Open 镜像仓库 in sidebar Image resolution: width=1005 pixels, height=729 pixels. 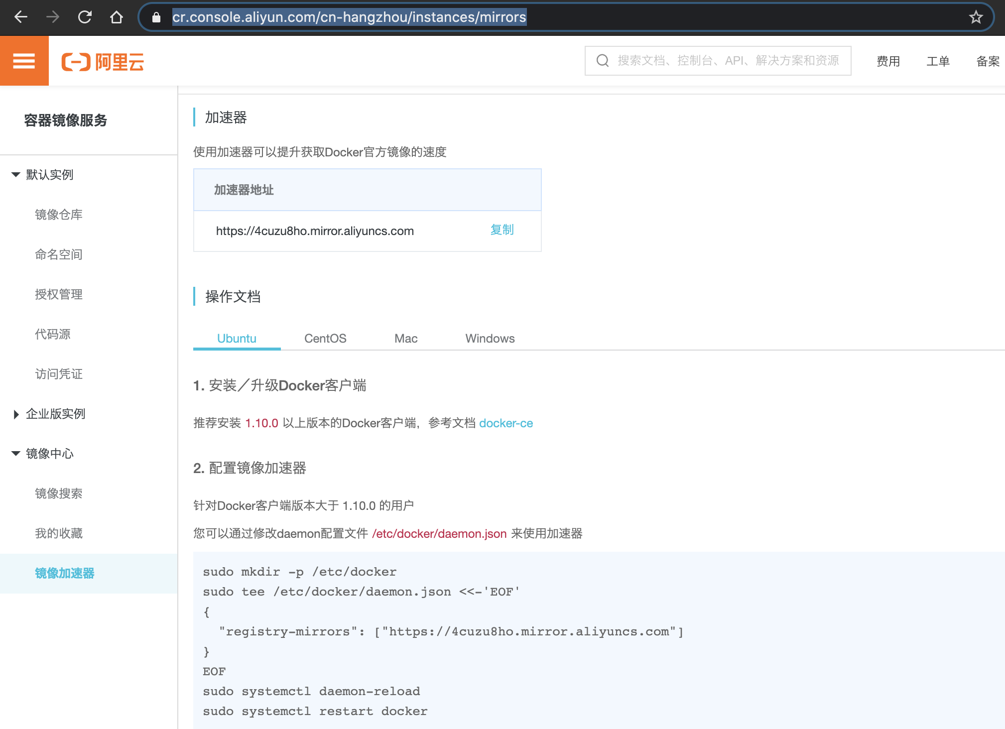coord(59,215)
